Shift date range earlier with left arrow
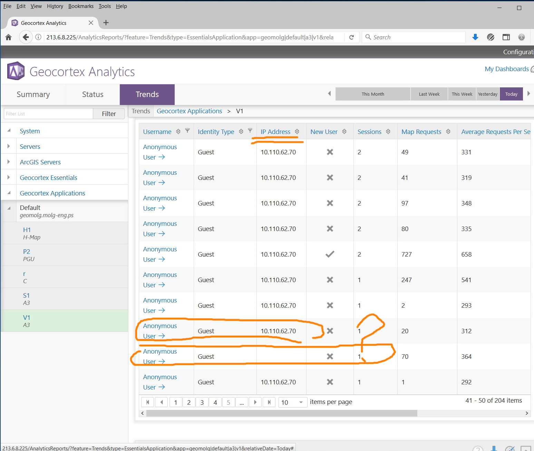This screenshot has width=534, height=451. pyautogui.click(x=329, y=94)
